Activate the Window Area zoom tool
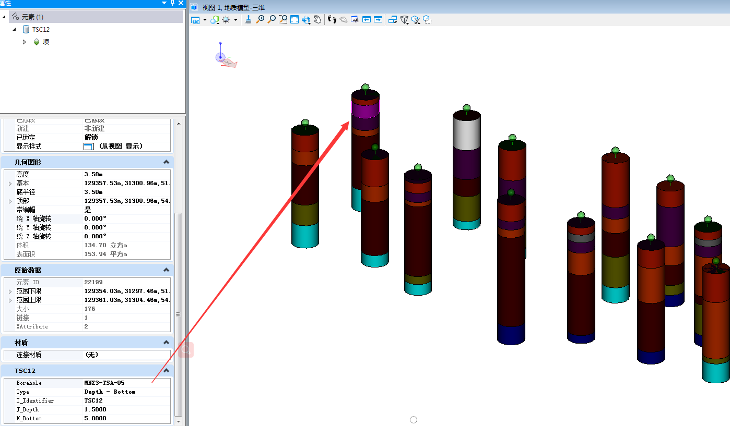The width and height of the screenshot is (730, 426). coord(283,20)
